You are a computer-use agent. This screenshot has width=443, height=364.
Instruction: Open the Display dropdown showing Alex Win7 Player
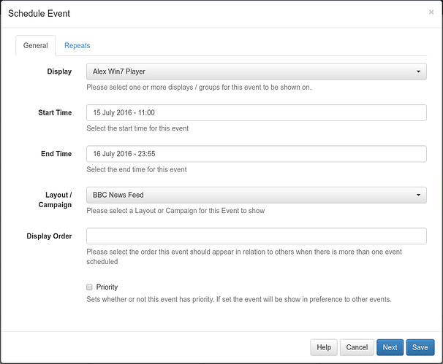(x=256, y=71)
